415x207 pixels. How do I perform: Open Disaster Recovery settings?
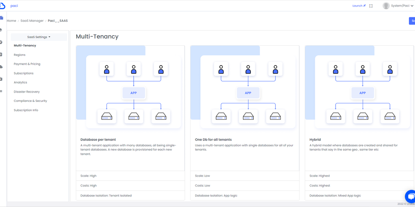pyautogui.click(x=27, y=92)
